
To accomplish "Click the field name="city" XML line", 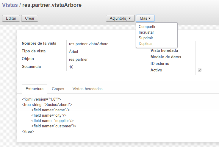I will click(49, 115).
